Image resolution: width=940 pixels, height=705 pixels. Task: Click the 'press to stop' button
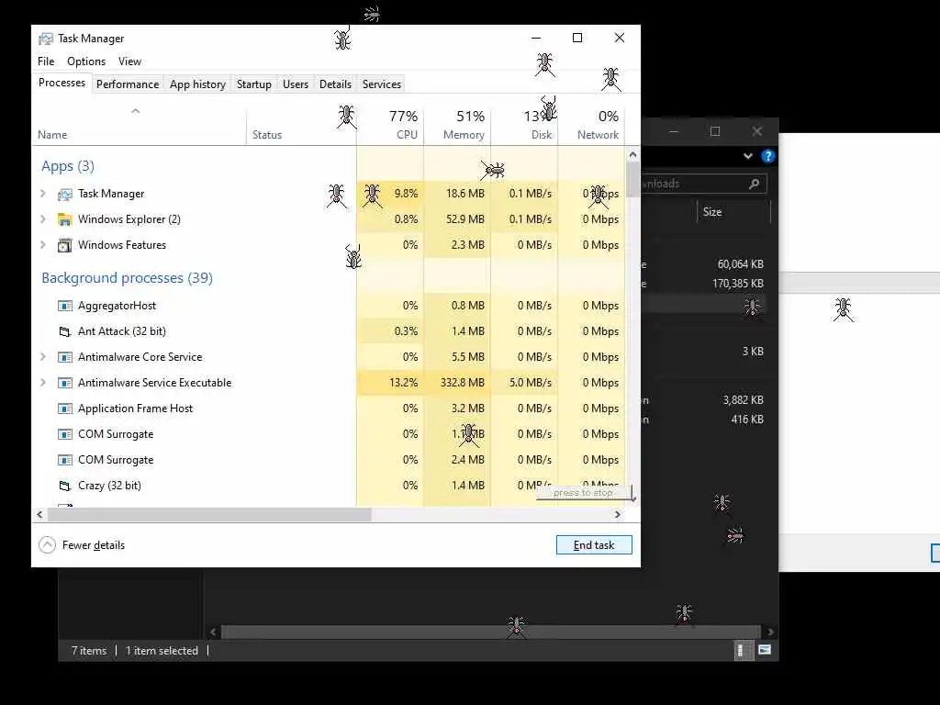[584, 493]
